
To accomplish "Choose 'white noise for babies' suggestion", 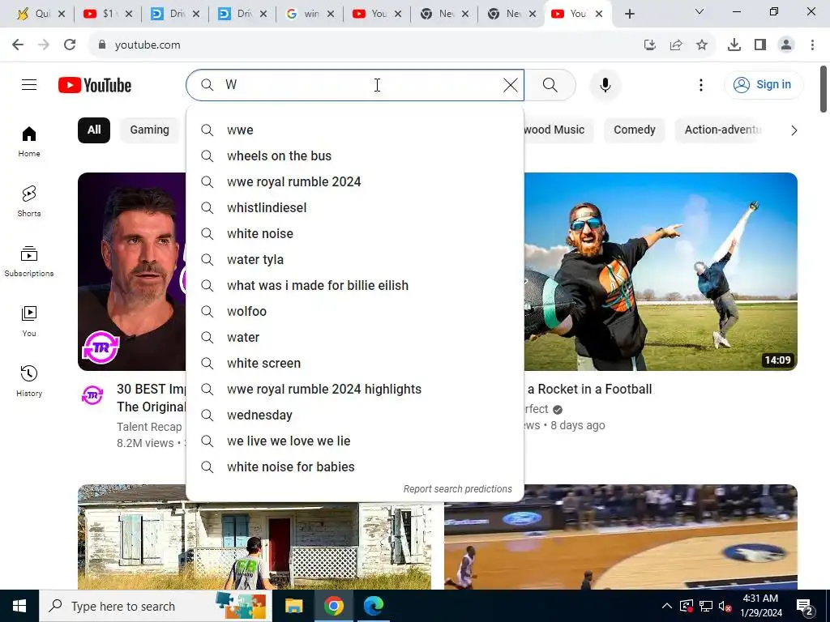I will click(x=355, y=467).
